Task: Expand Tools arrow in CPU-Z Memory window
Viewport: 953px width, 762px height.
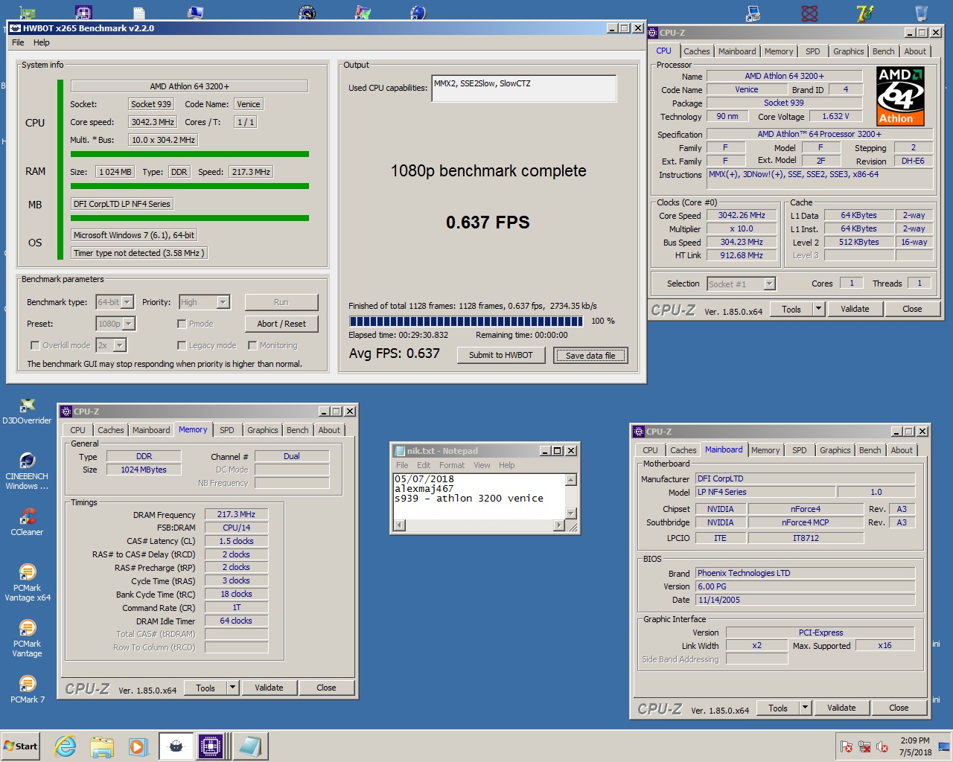Action: [233, 688]
